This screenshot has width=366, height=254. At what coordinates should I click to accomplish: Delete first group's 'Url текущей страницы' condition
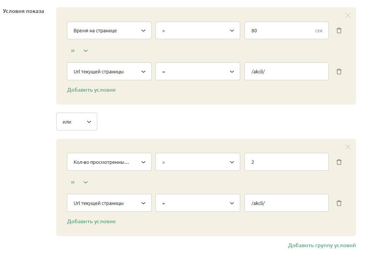point(339,71)
